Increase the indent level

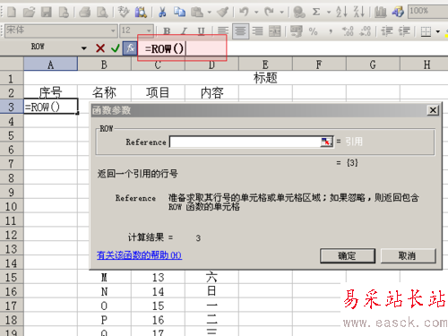click(404, 30)
